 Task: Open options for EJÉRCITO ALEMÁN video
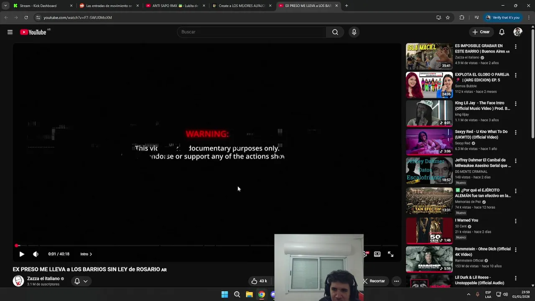pyautogui.click(x=516, y=191)
